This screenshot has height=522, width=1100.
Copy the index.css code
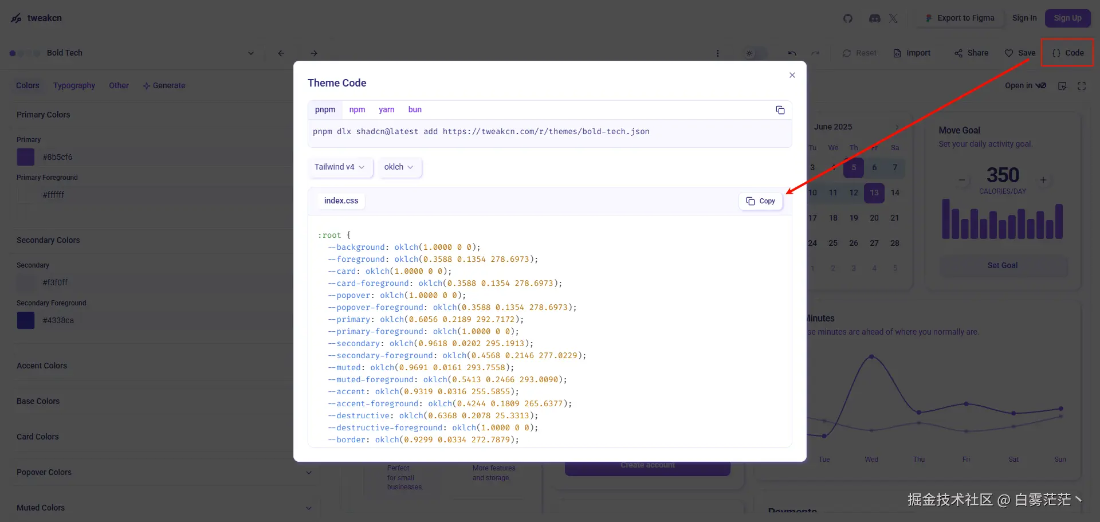pos(761,201)
